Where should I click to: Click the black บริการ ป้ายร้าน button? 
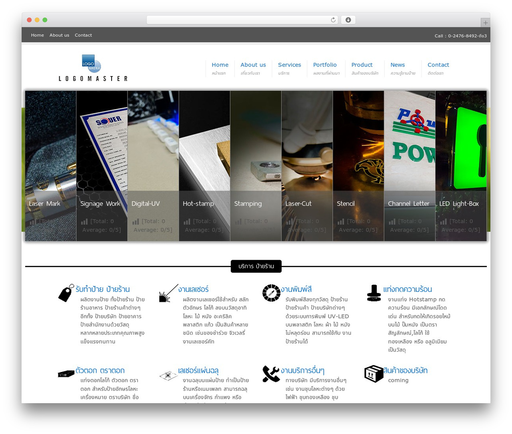point(256,266)
